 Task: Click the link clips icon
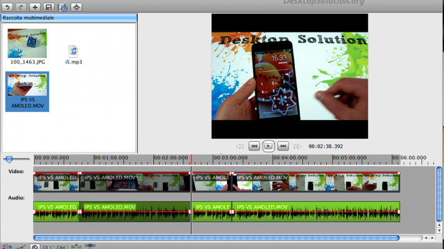coord(62,247)
